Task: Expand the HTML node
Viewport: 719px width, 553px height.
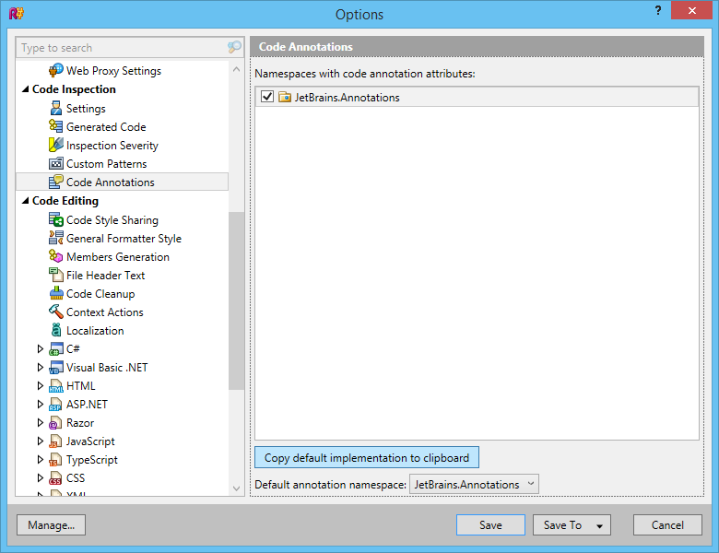Action: pyautogui.click(x=41, y=386)
